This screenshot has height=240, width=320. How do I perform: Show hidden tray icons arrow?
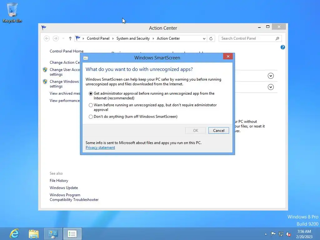(x=266, y=234)
